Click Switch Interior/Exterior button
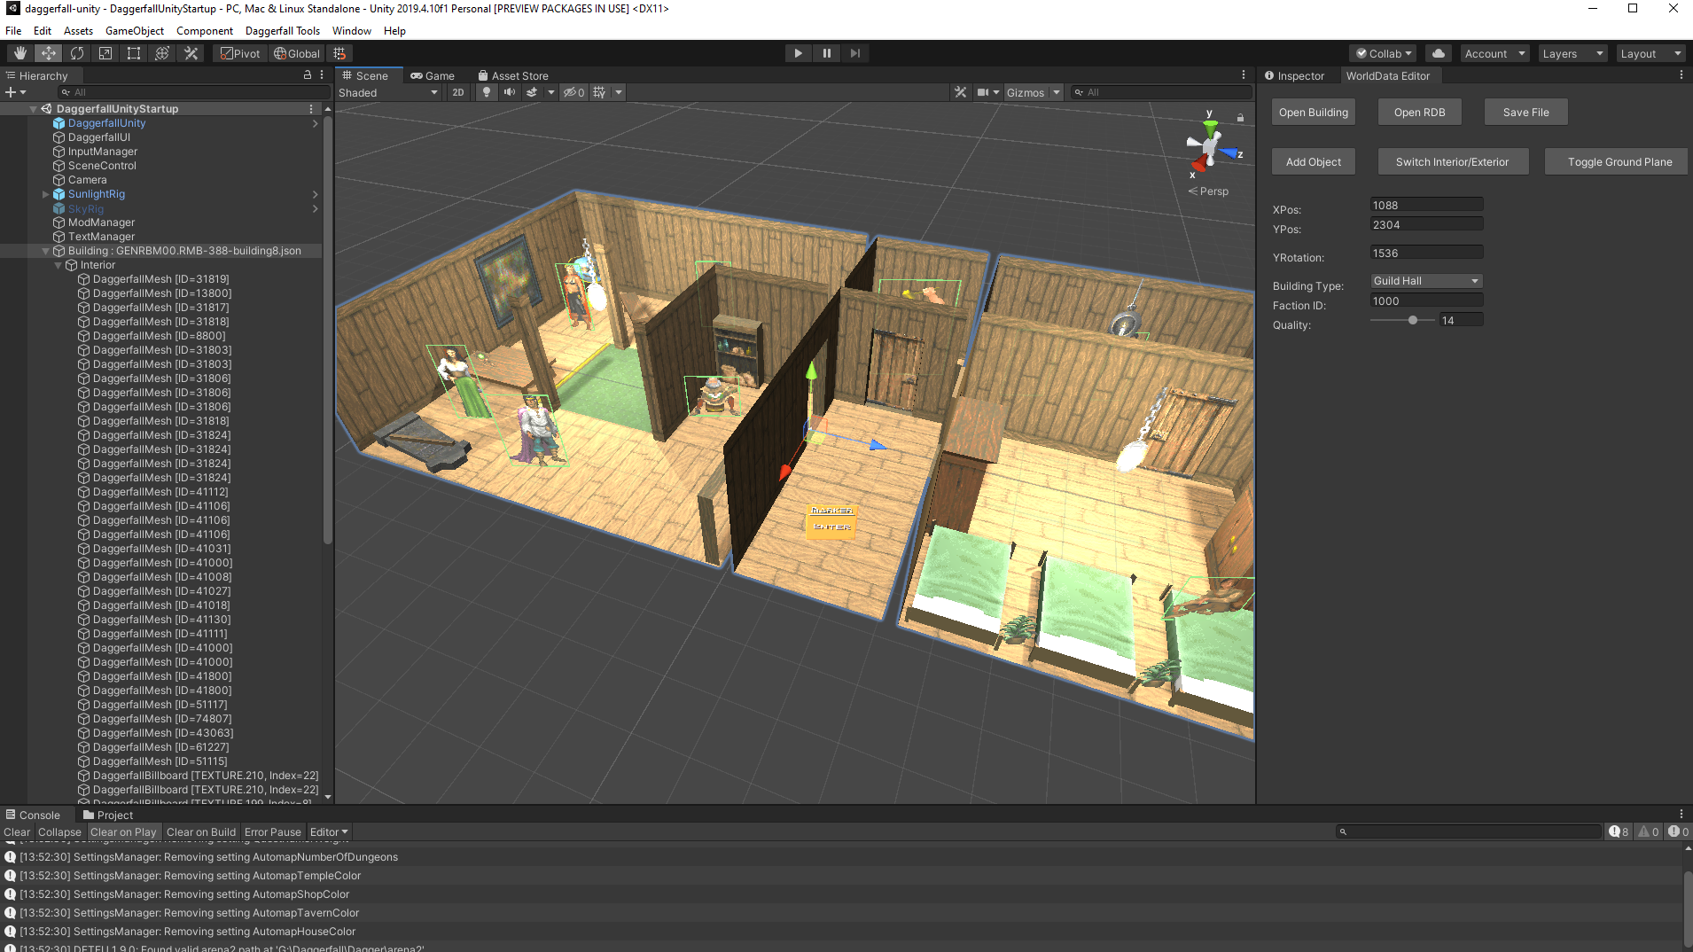Image resolution: width=1693 pixels, height=952 pixels. 1453,161
